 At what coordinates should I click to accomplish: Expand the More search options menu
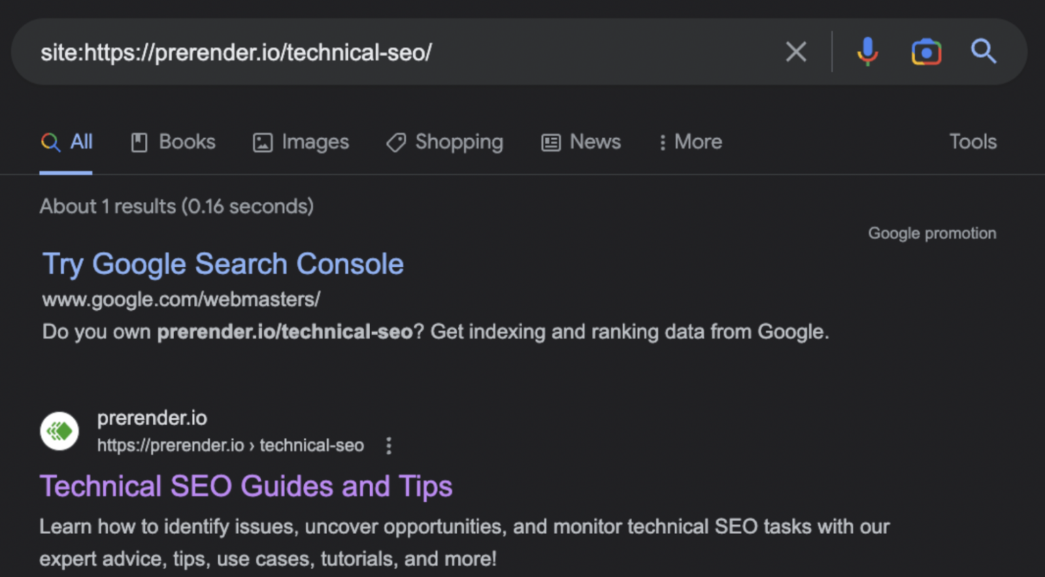tap(689, 142)
